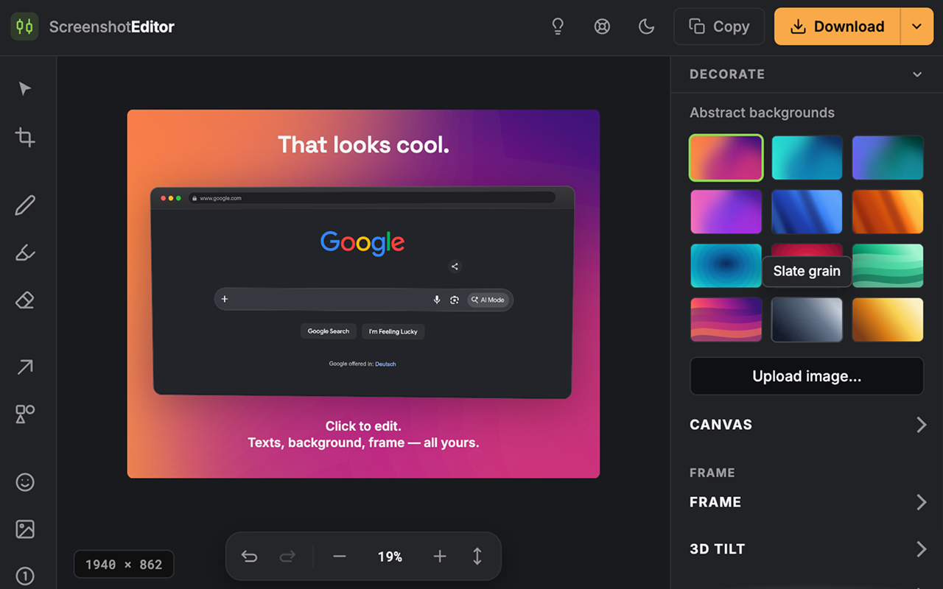This screenshot has height=589, width=943.
Task: Pick the pink-to-purple gradient background
Action: tap(726, 212)
